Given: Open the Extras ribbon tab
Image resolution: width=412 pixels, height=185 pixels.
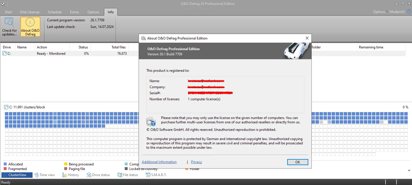Looking at the screenshot, I should click(x=74, y=12).
